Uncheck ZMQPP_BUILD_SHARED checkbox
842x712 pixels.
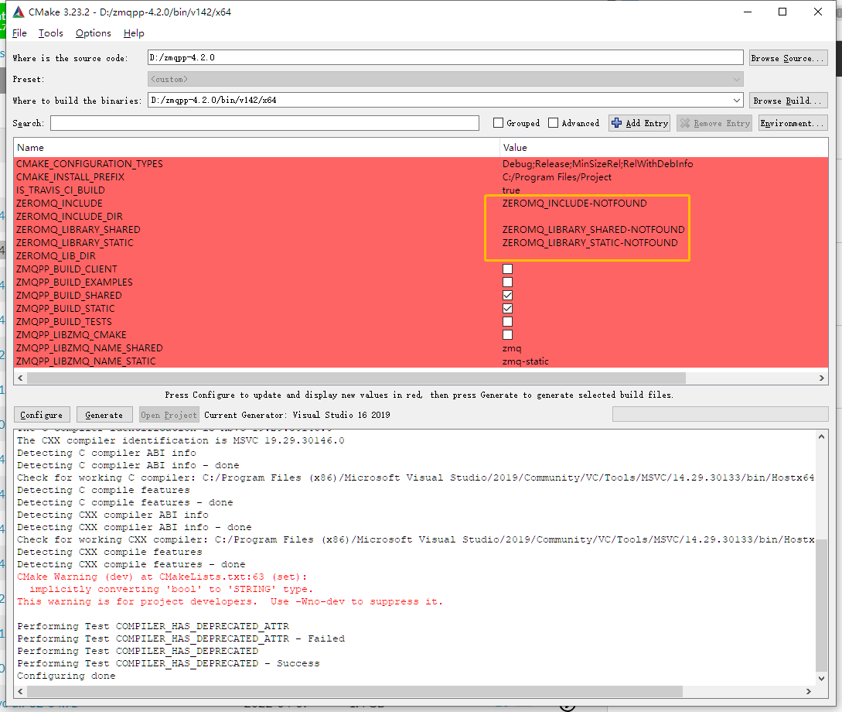(x=507, y=296)
